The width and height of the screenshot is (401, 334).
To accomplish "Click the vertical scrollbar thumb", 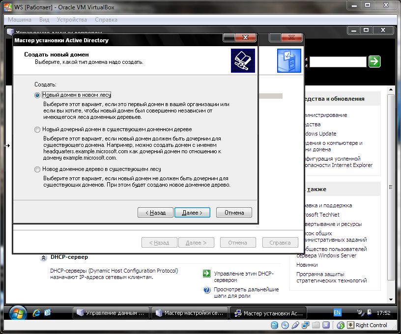I will [391, 187].
